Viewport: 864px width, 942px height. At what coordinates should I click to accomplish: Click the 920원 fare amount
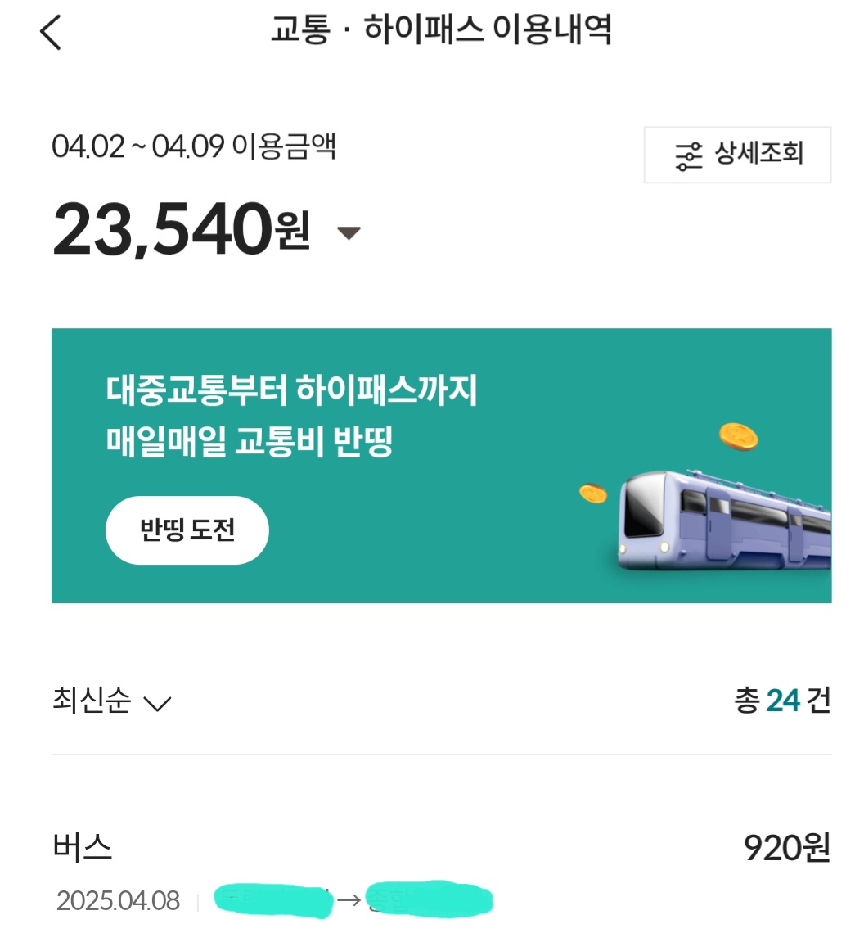click(786, 848)
